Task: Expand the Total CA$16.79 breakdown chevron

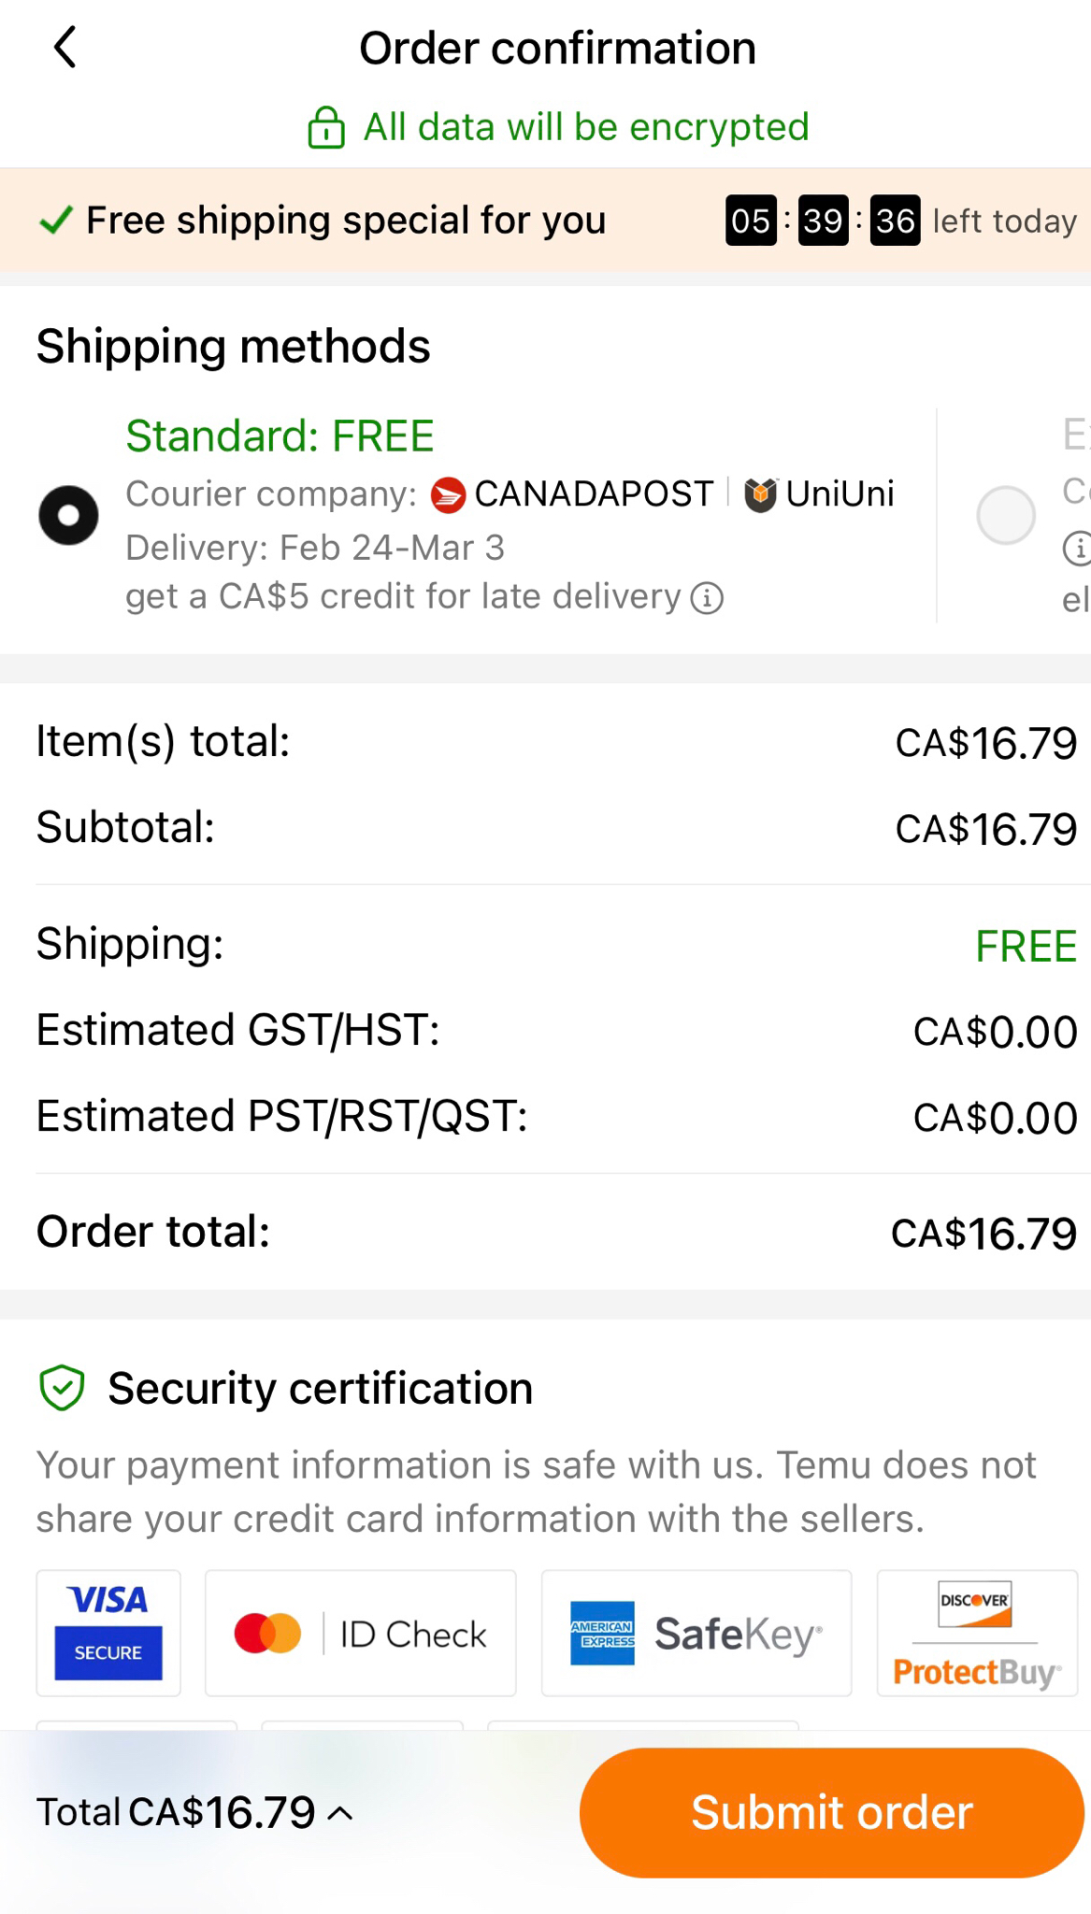Action: [x=341, y=1814]
